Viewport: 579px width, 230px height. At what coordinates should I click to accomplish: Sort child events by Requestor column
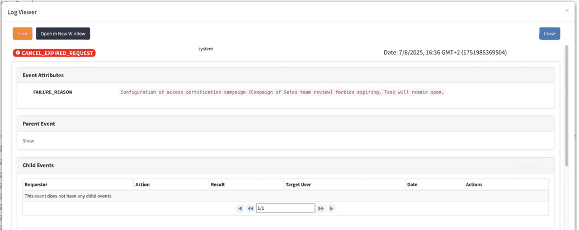coord(36,185)
